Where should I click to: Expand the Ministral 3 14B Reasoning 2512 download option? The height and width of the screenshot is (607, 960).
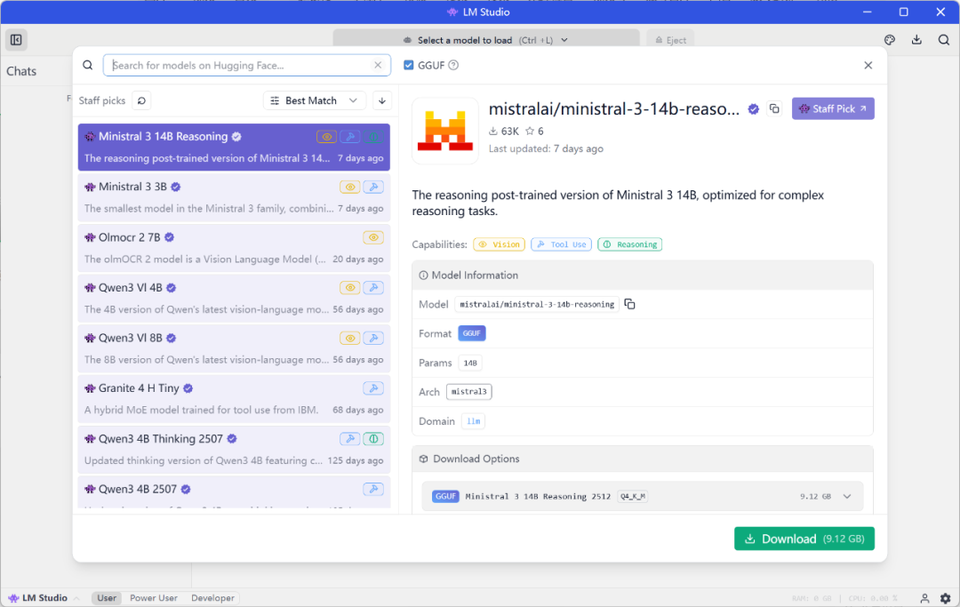tap(847, 496)
